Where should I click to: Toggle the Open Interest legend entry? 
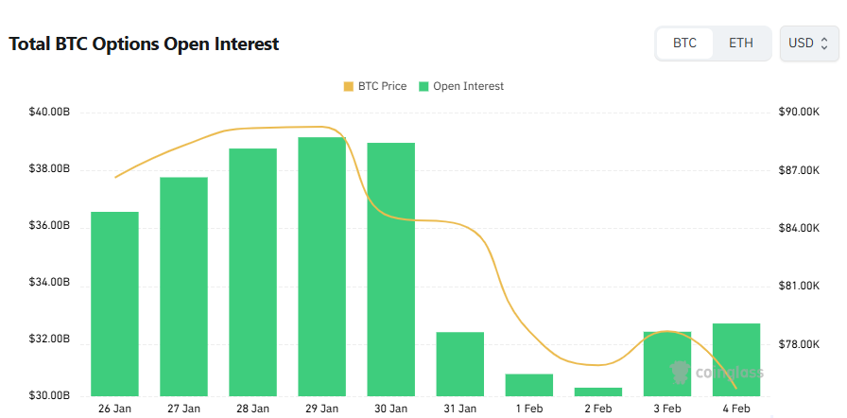(x=468, y=86)
